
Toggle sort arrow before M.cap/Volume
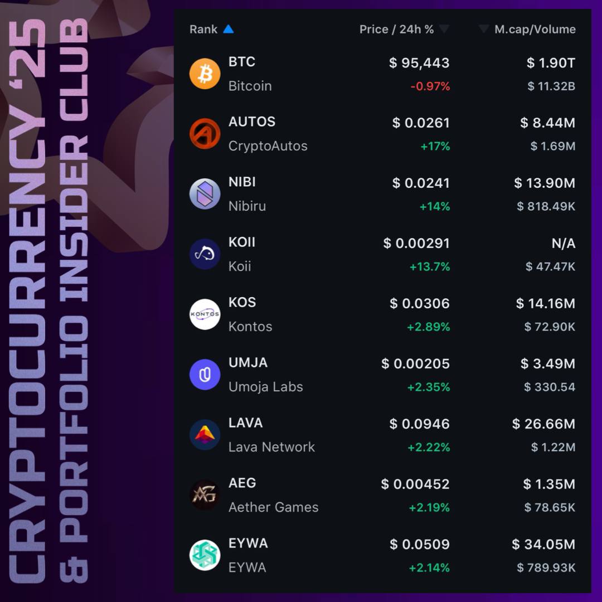(484, 29)
